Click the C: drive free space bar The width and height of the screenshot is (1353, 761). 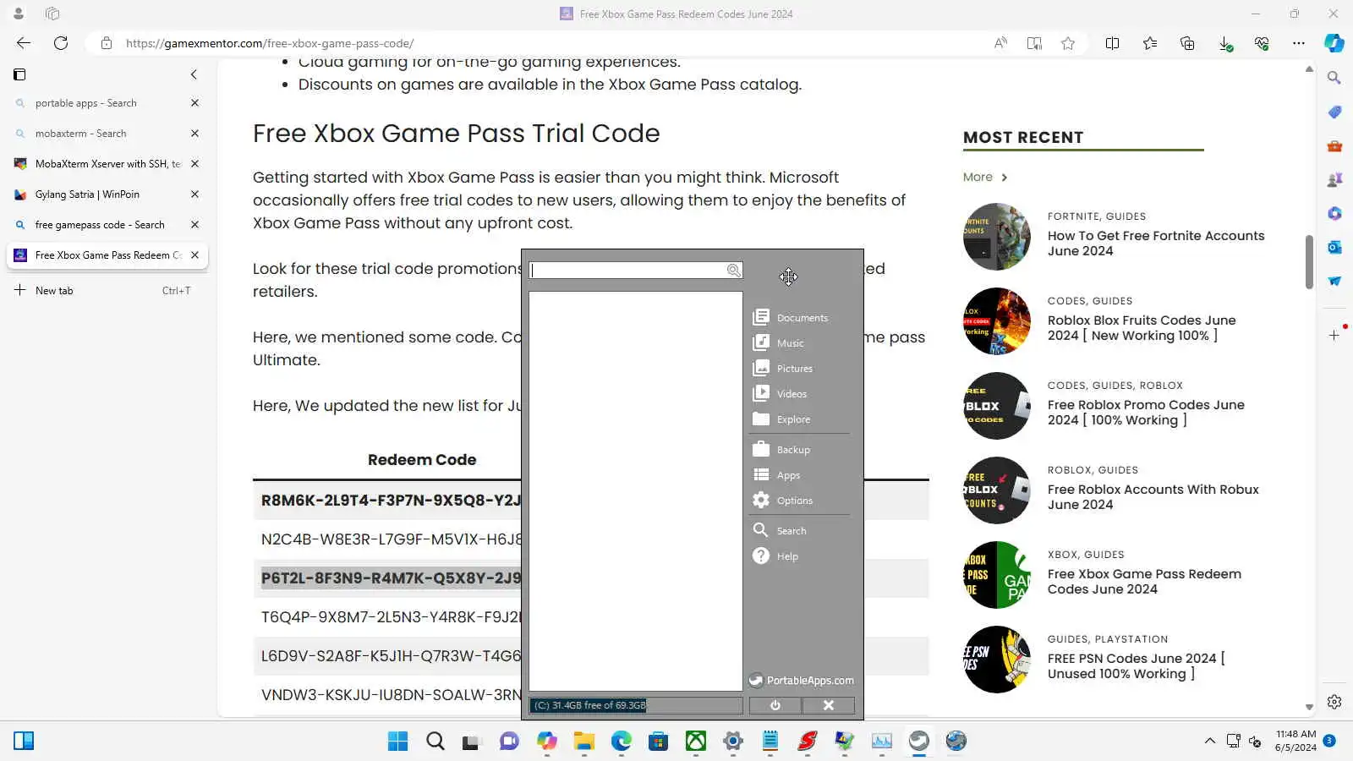[x=636, y=705]
